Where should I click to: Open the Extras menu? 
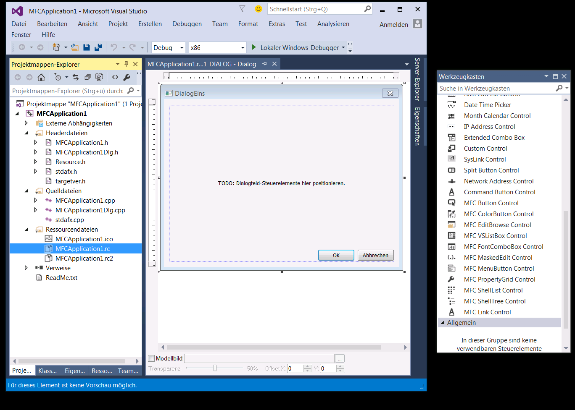[277, 24]
